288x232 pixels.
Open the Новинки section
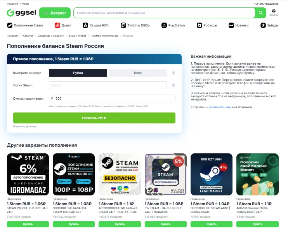(x=241, y=25)
